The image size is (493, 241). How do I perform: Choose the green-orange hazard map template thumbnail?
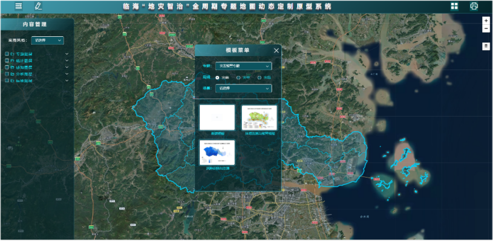[x=260, y=117]
